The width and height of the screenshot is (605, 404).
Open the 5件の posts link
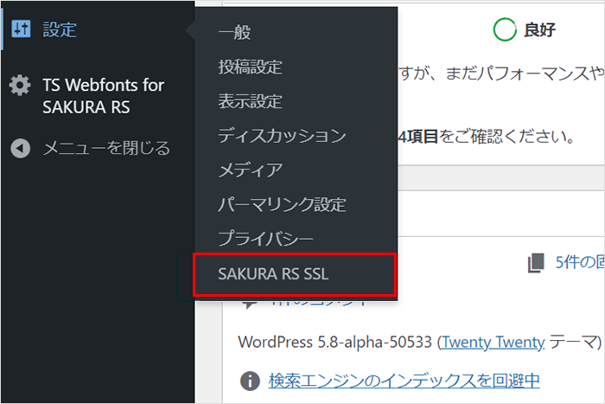tap(578, 262)
